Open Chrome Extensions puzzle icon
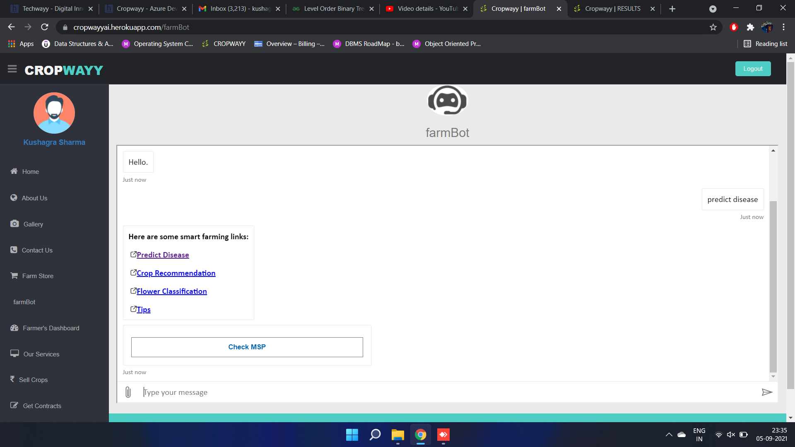 tap(750, 27)
